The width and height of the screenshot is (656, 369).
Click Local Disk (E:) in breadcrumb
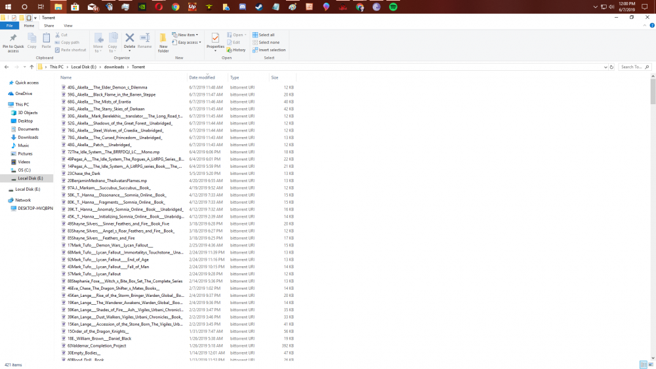tap(84, 67)
